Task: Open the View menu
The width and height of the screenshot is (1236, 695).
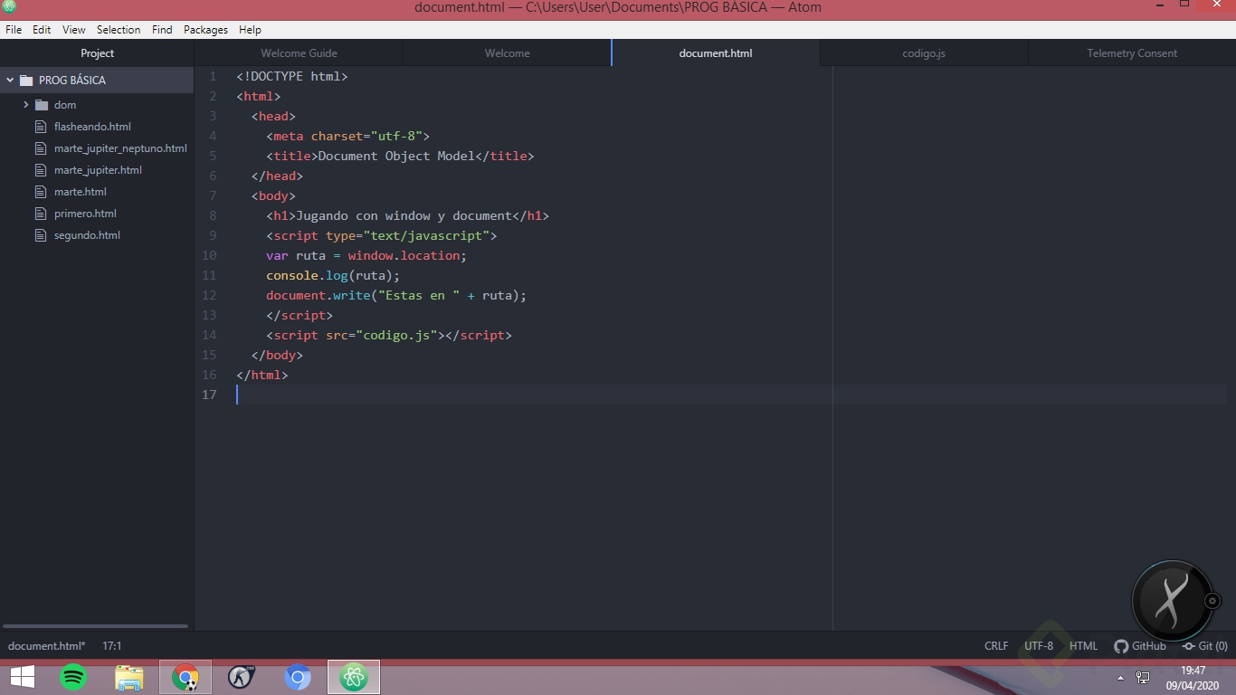Action: (74, 30)
